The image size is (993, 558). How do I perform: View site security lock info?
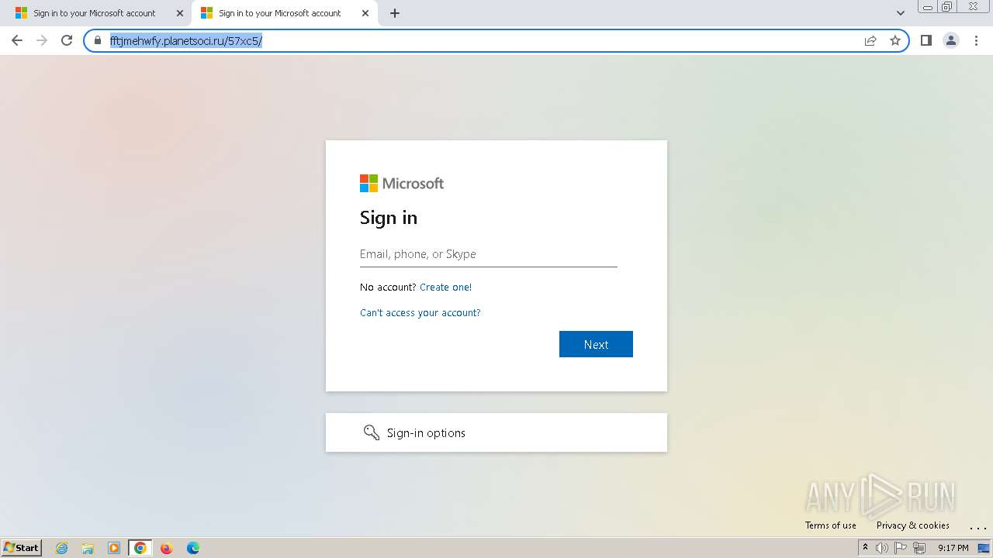coord(98,40)
